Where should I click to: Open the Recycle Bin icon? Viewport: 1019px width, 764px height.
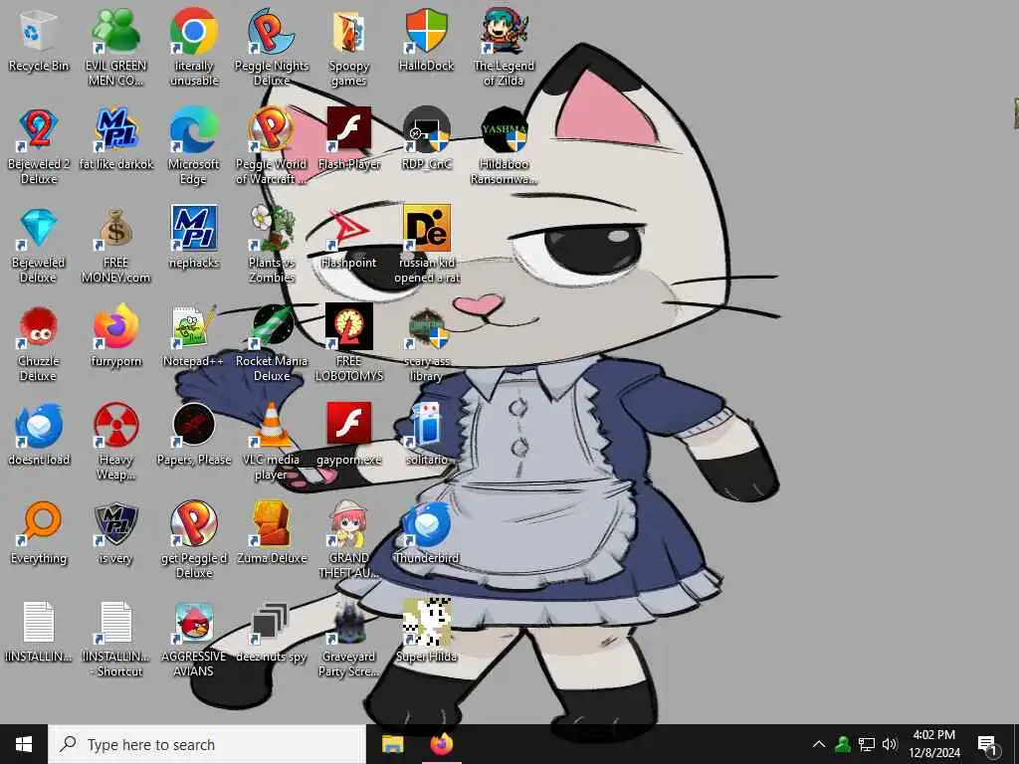39,33
